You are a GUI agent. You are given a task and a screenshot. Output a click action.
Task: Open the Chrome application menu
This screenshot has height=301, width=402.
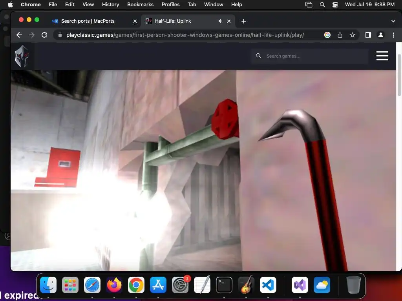(31, 5)
